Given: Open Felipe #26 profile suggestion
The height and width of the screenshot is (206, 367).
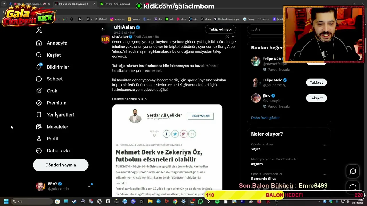Looking at the screenshot, I should 272,59.
